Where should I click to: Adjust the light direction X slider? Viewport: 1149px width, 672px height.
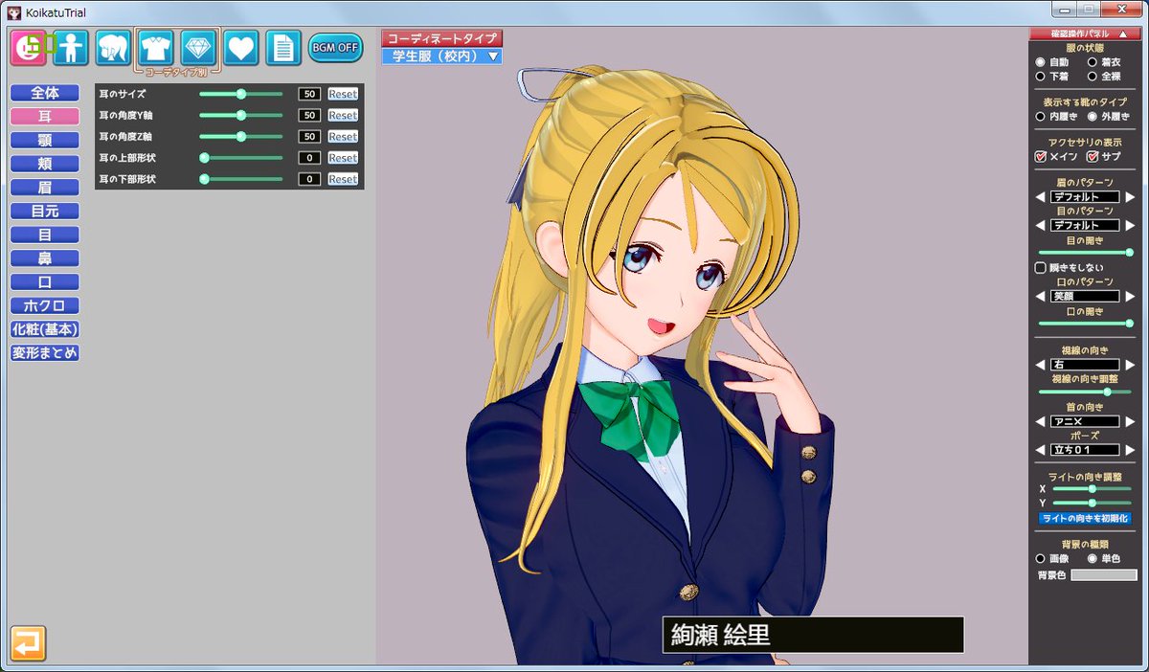coord(1093,488)
